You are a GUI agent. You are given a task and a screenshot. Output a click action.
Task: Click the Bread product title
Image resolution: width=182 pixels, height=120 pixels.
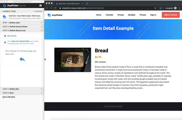pos(101,51)
